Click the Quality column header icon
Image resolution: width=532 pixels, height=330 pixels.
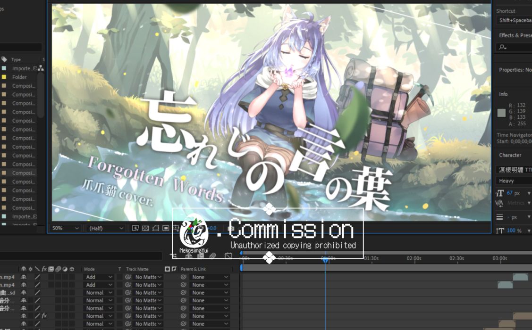[x=37, y=269]
